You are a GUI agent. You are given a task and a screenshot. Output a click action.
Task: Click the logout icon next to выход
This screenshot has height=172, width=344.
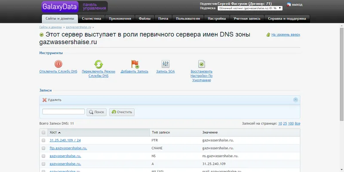pyautogui.click(x=289, y=4)
